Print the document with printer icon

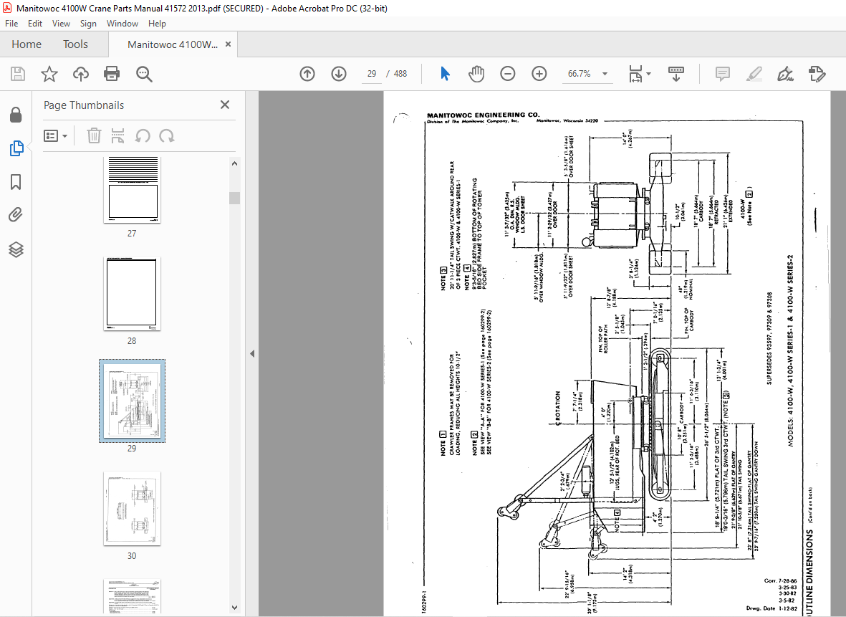coord(112,74)
